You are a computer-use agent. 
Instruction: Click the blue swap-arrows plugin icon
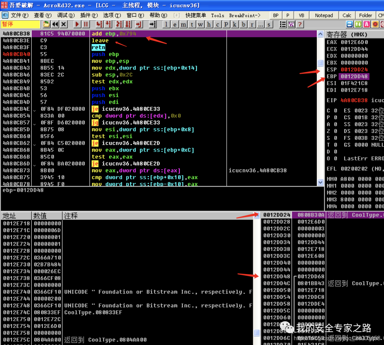pyautogui.click(x=350, y=24)
